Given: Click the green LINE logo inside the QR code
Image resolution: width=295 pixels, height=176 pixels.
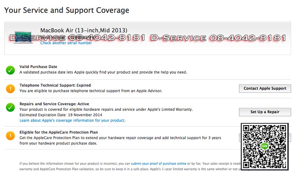Looking at the screenshot, I should click(264, 146).
